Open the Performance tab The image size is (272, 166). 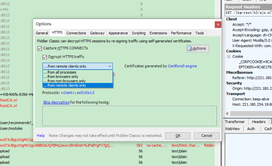pos(181,33)
